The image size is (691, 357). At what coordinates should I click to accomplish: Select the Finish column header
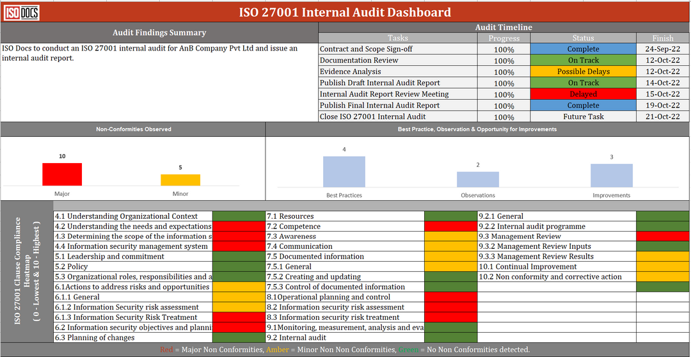tap(662, 38)
